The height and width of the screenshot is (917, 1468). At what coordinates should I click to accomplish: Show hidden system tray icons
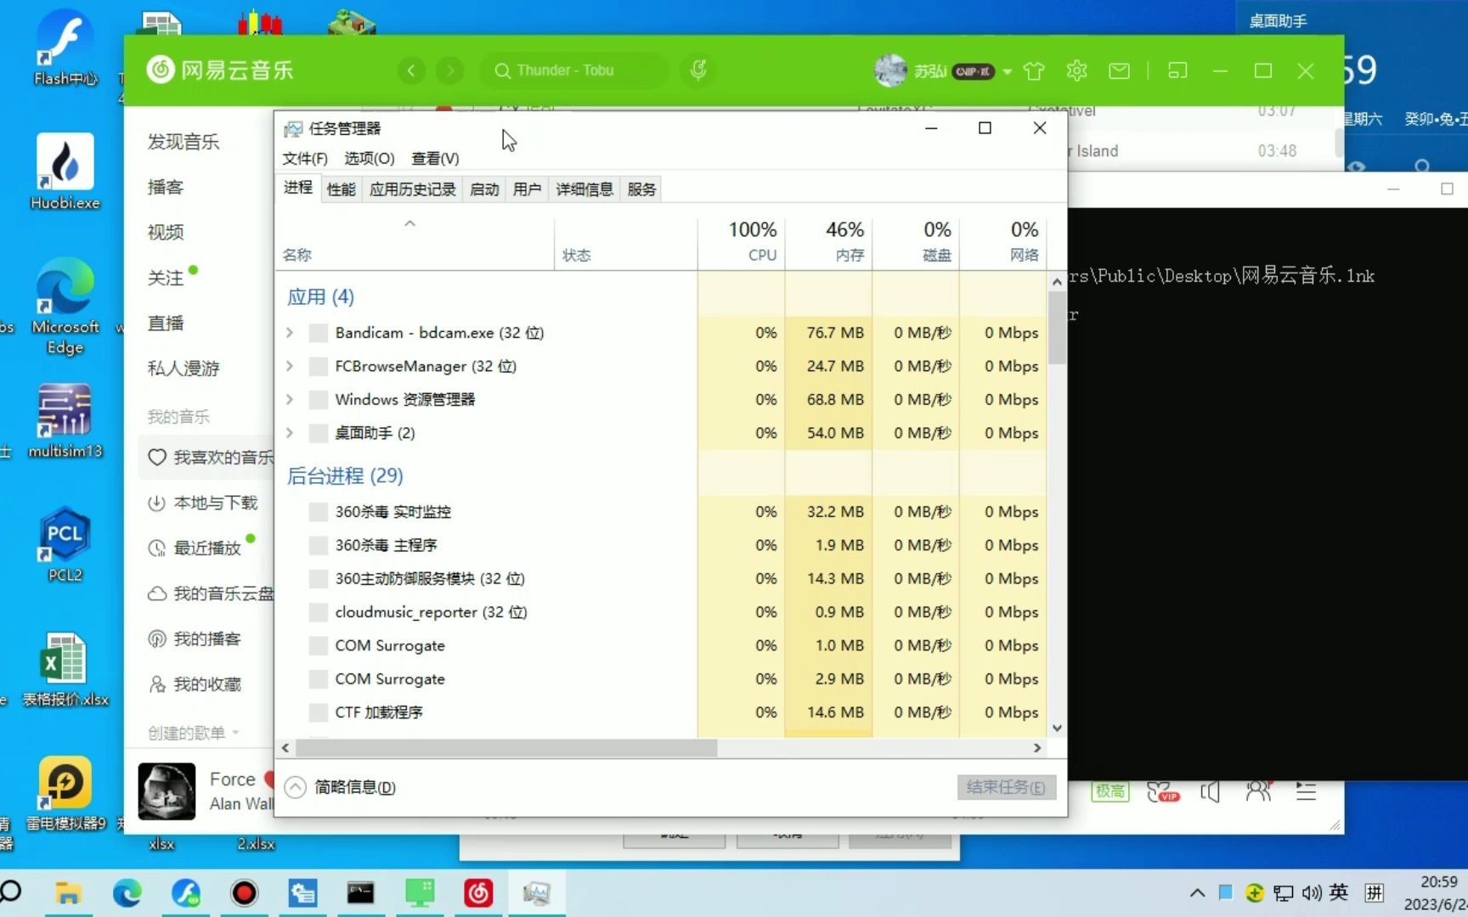point(1197,892)
